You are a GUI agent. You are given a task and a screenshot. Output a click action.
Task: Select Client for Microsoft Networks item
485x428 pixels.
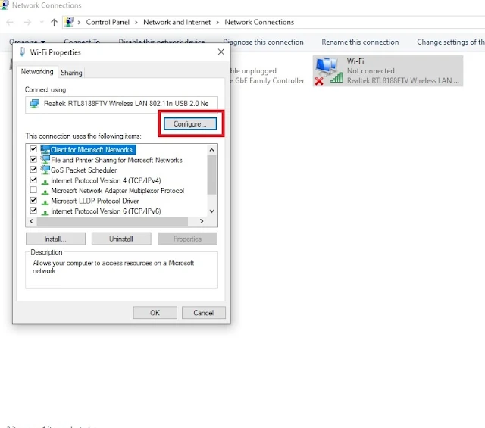pos(92,150)
